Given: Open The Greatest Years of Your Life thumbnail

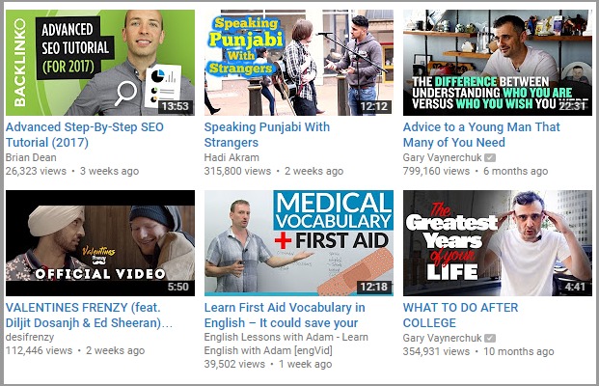Looking at the screenshot, I should [498, 243].
